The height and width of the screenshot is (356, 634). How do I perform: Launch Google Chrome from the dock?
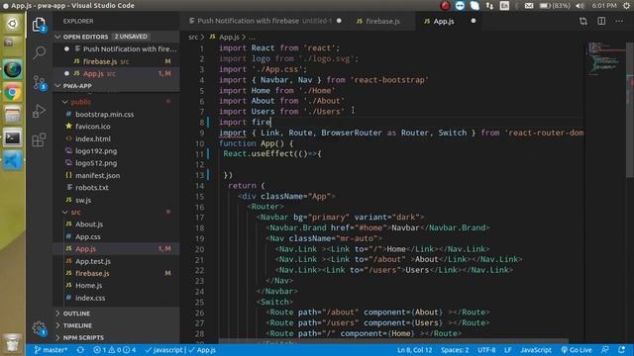point(13,93)
